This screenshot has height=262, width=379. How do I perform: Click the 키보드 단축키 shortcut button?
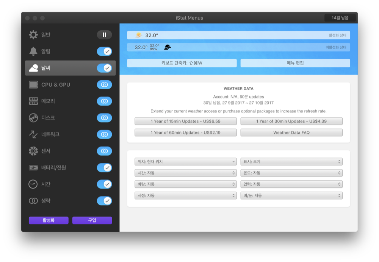tap(182, 63)
